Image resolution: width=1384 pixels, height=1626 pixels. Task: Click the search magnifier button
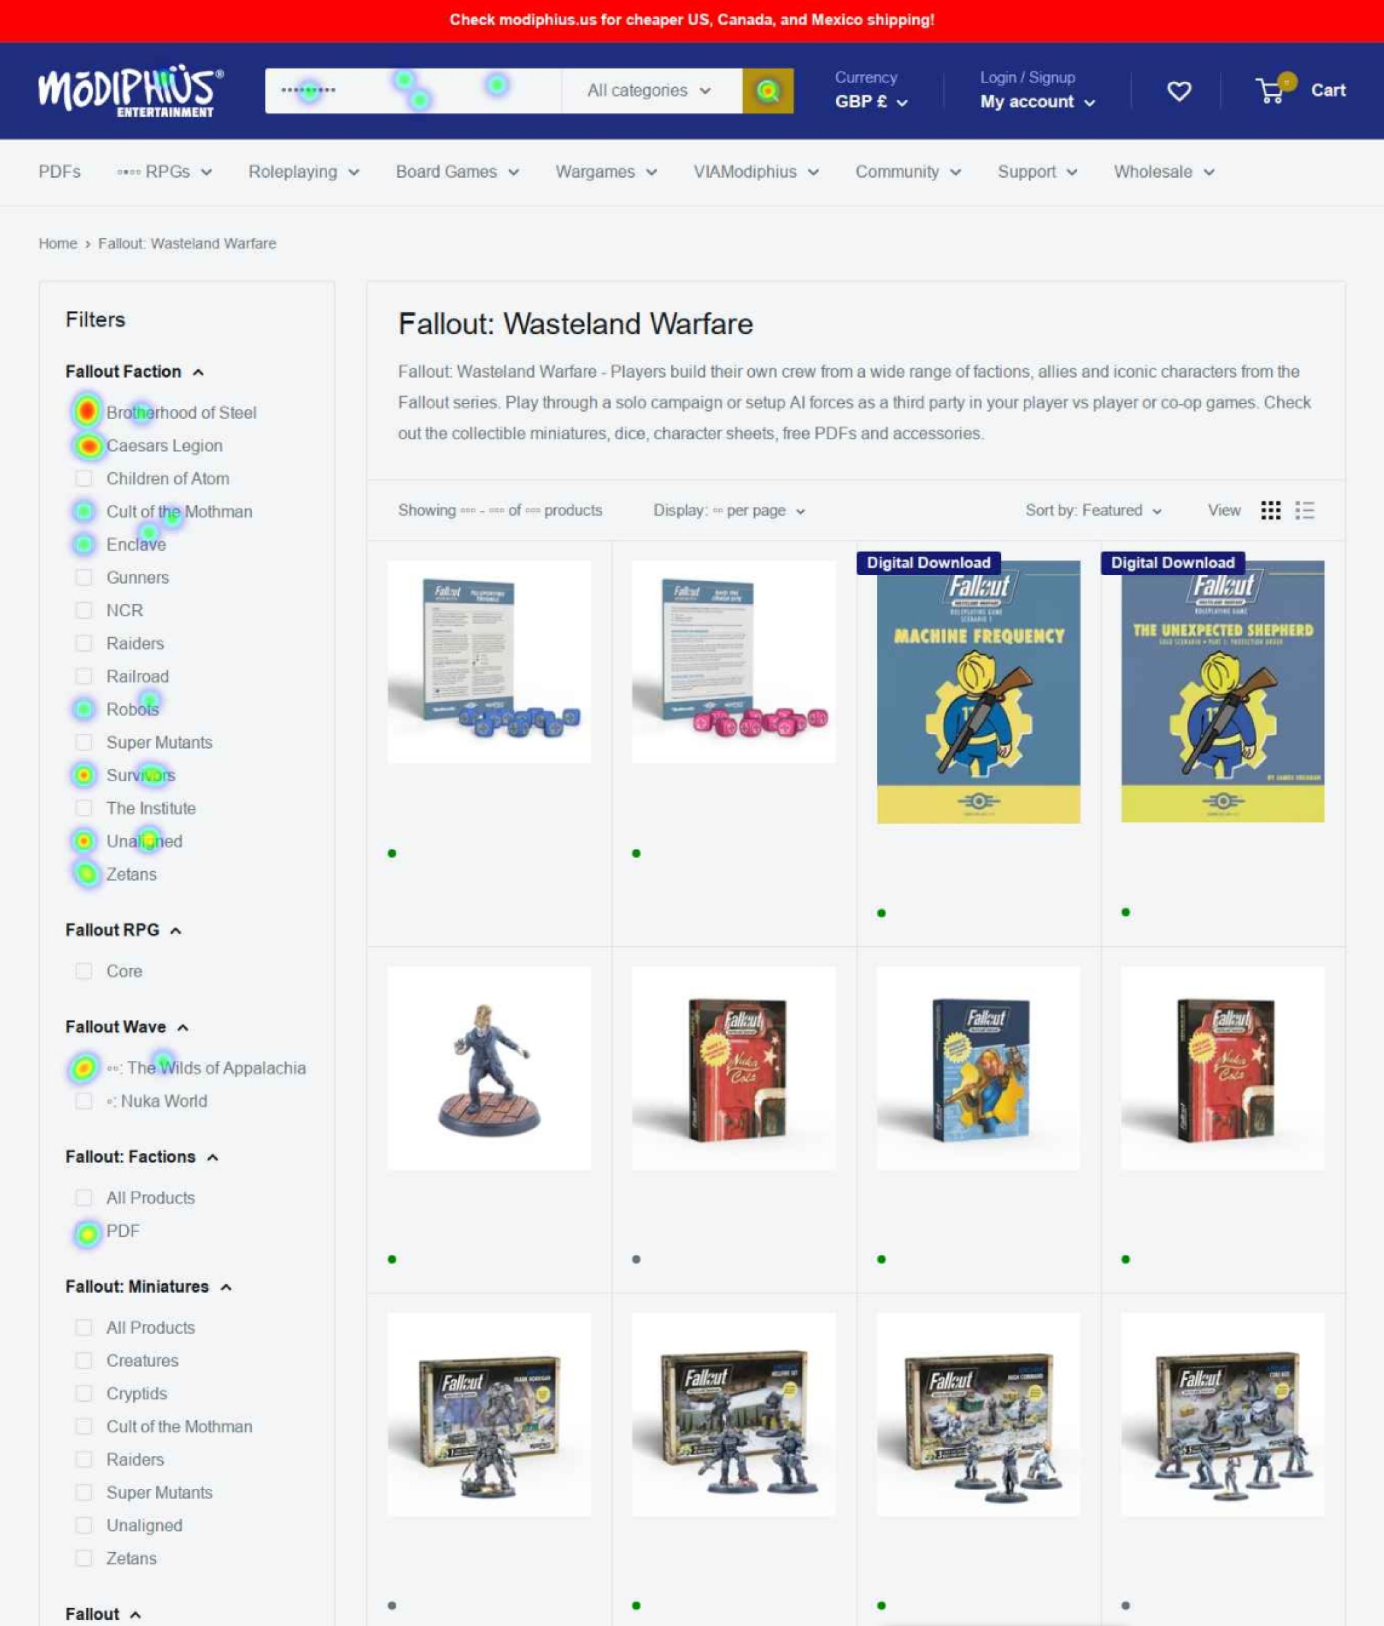(767, 91)
